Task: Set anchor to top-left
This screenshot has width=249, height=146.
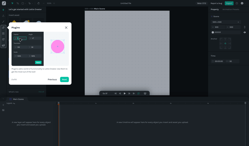Action: tap(221, 39)
